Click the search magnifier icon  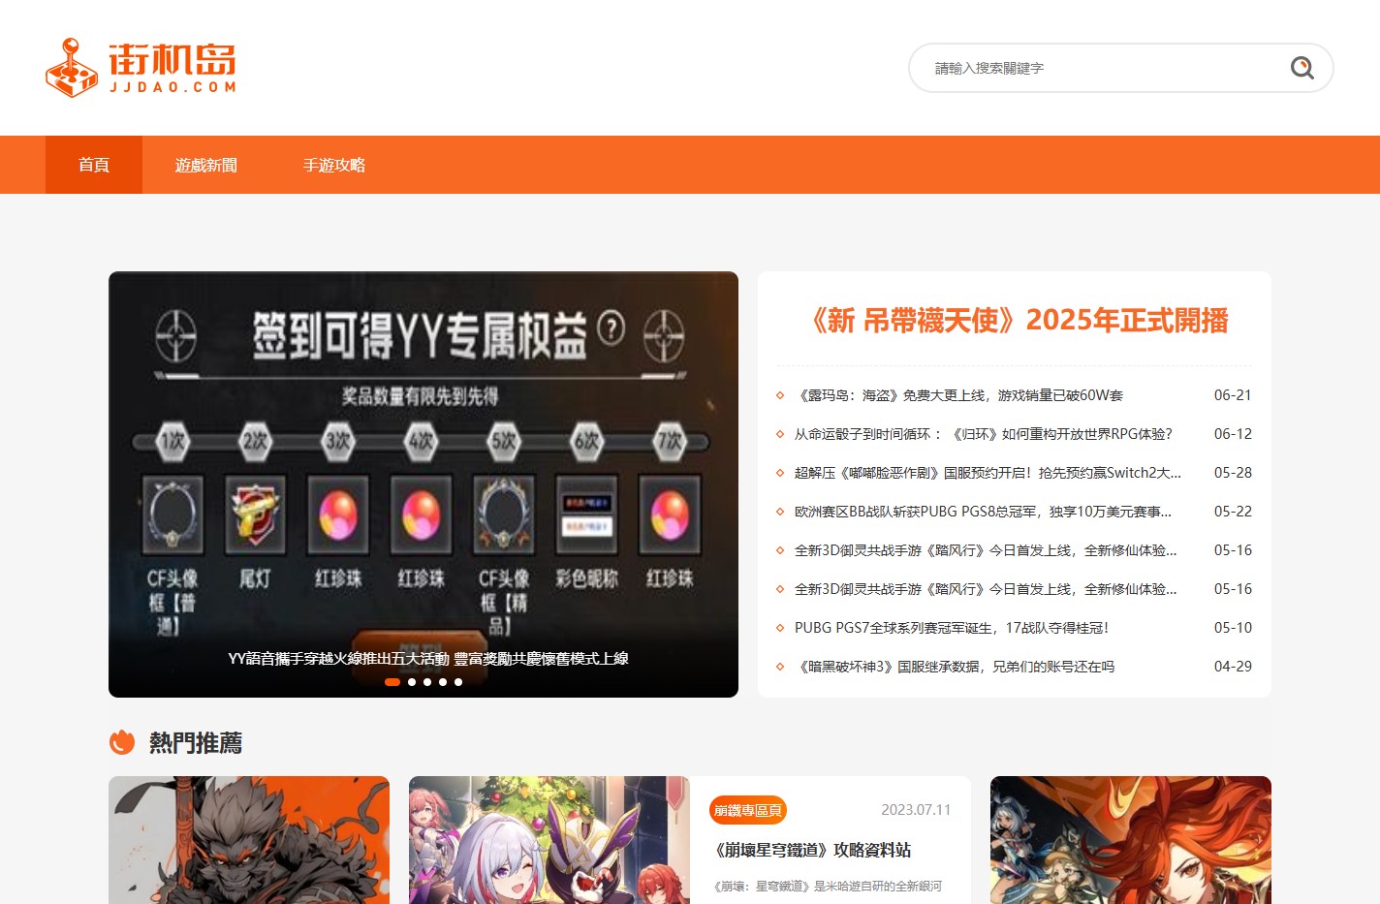1302,68
